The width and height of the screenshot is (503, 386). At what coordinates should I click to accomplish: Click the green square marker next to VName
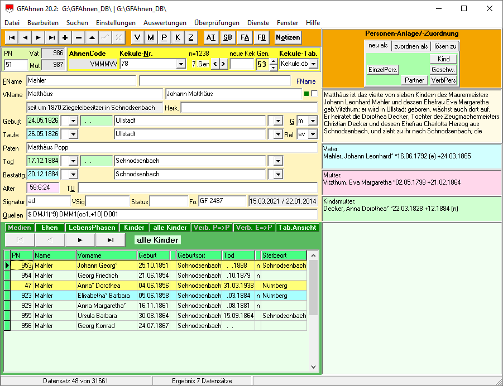pyautogui.click(x=306, y=93)
